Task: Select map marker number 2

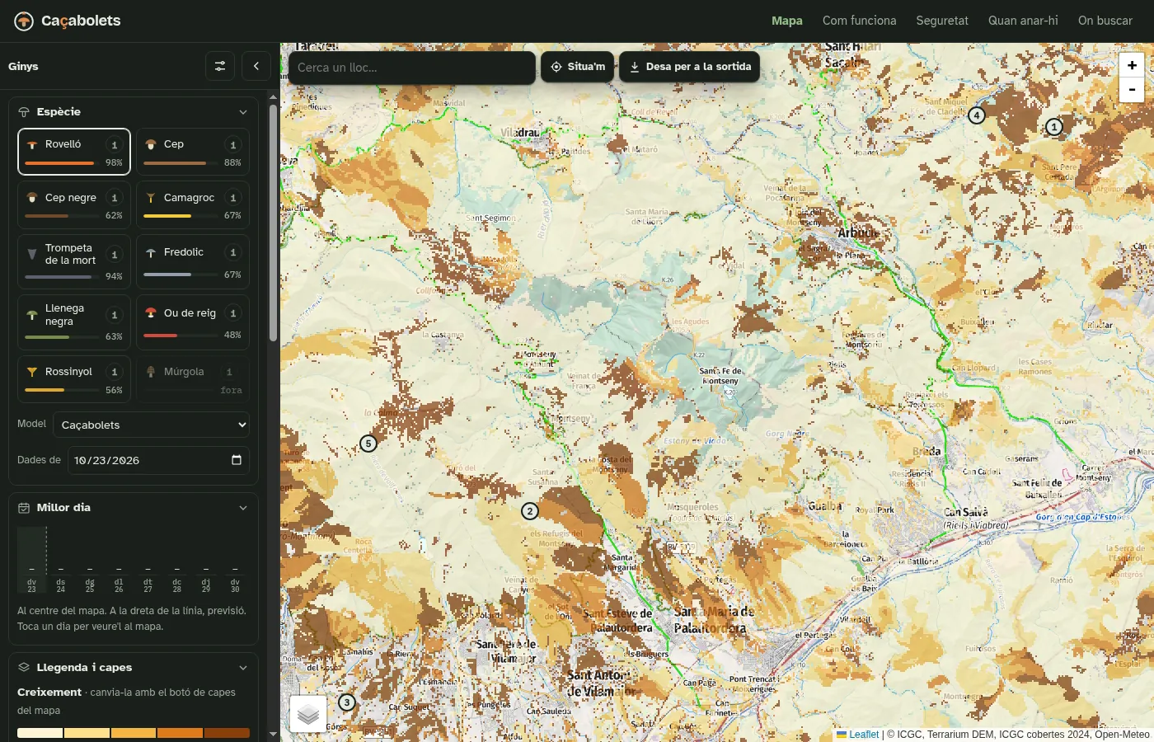Action: (x=530, y=511)
